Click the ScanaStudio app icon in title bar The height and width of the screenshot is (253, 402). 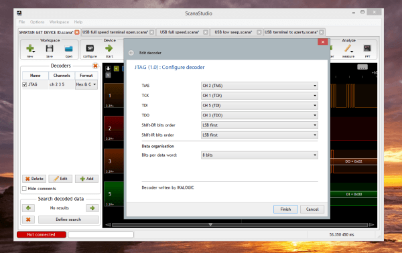(19, 13)
